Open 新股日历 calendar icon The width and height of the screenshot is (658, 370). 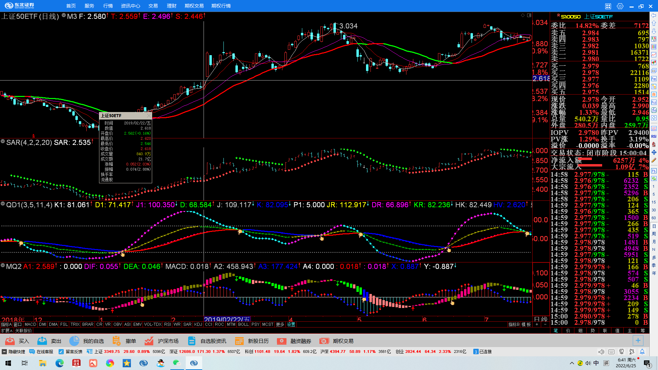(239, 341)
